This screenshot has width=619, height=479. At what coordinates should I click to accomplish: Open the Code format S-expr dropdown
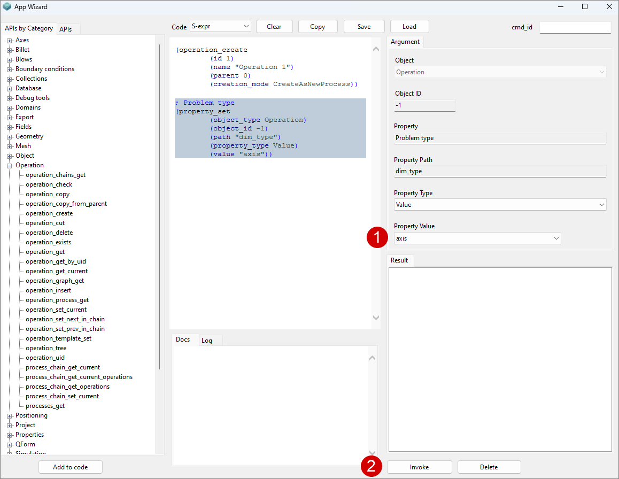click(220, 27)
